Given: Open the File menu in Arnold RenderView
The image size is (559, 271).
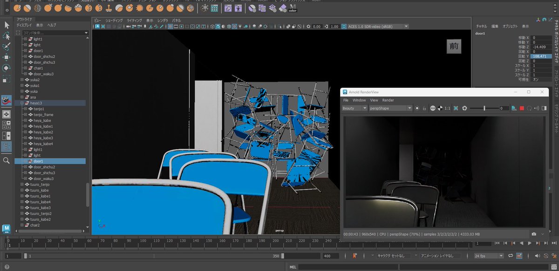Looking at the screenshot, I should (x=346, y=100).
